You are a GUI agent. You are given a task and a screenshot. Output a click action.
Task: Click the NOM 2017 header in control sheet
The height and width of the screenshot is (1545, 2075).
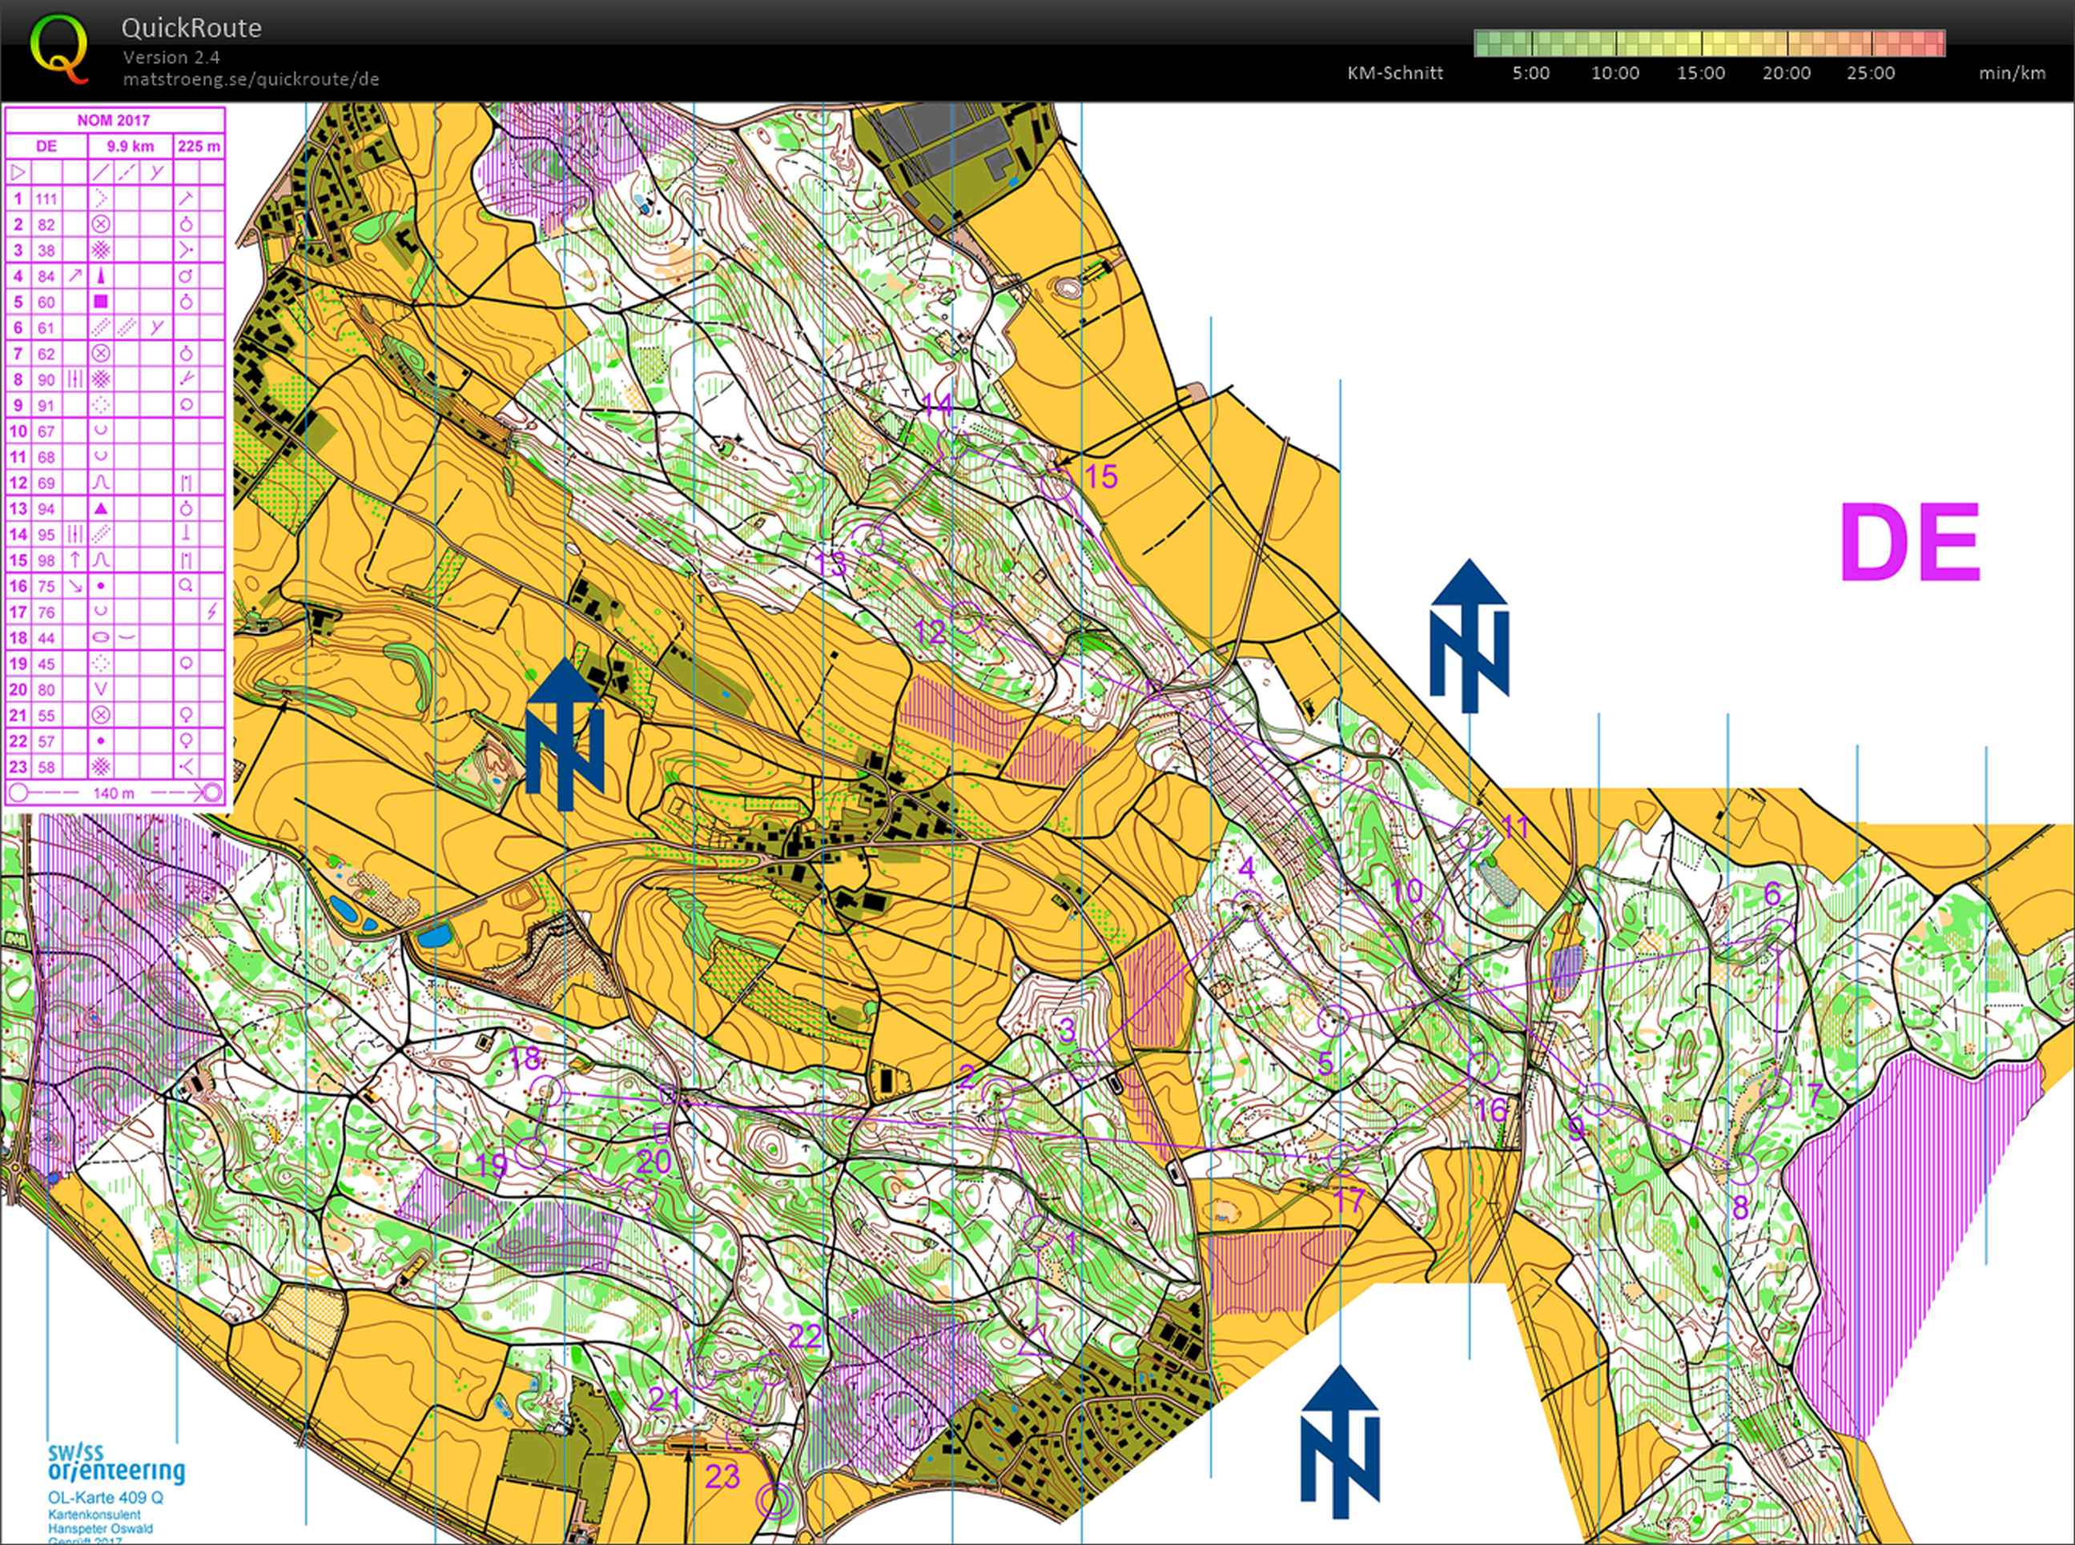tap(113, 120)
